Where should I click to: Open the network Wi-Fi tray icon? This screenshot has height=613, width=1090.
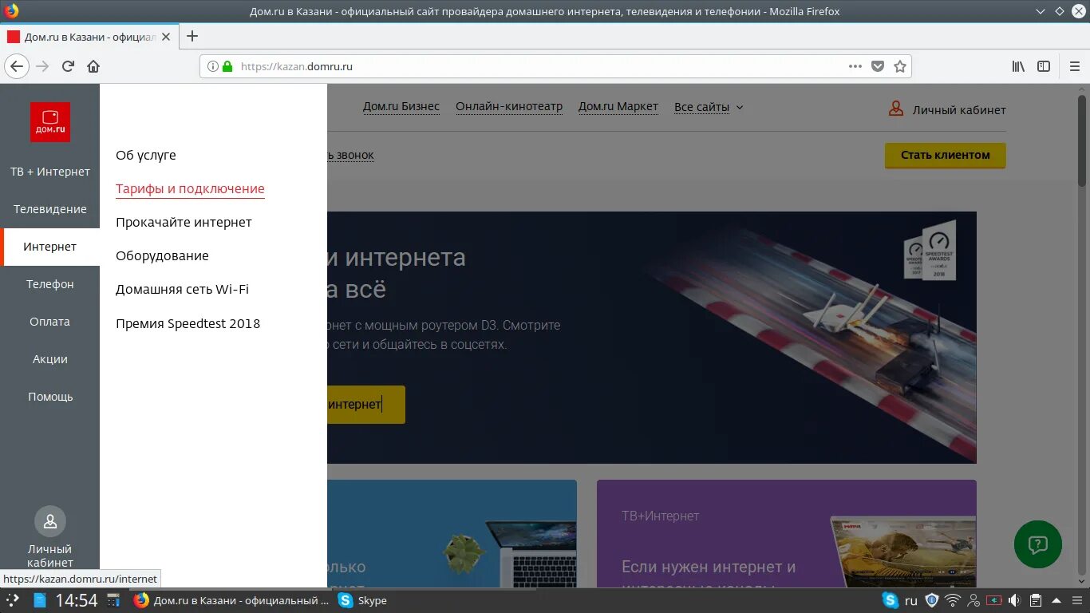(x=953, y=600)
